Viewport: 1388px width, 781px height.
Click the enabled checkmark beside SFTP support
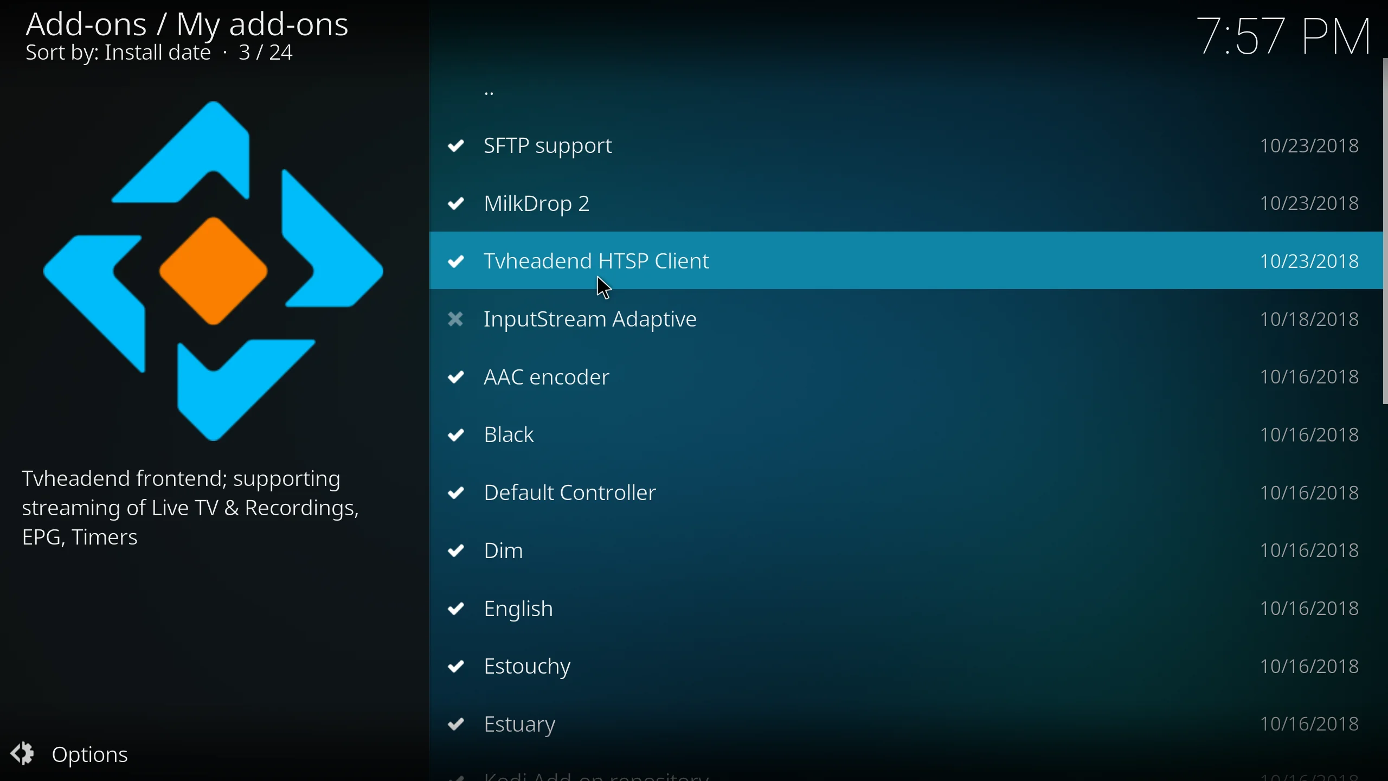coord(457,146)
